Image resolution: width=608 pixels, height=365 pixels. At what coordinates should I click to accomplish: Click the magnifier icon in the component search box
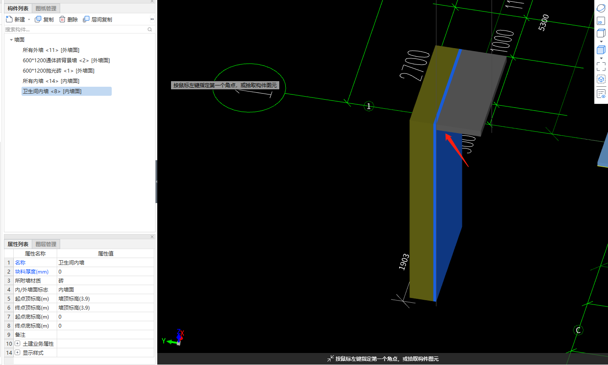click(150, 30)
